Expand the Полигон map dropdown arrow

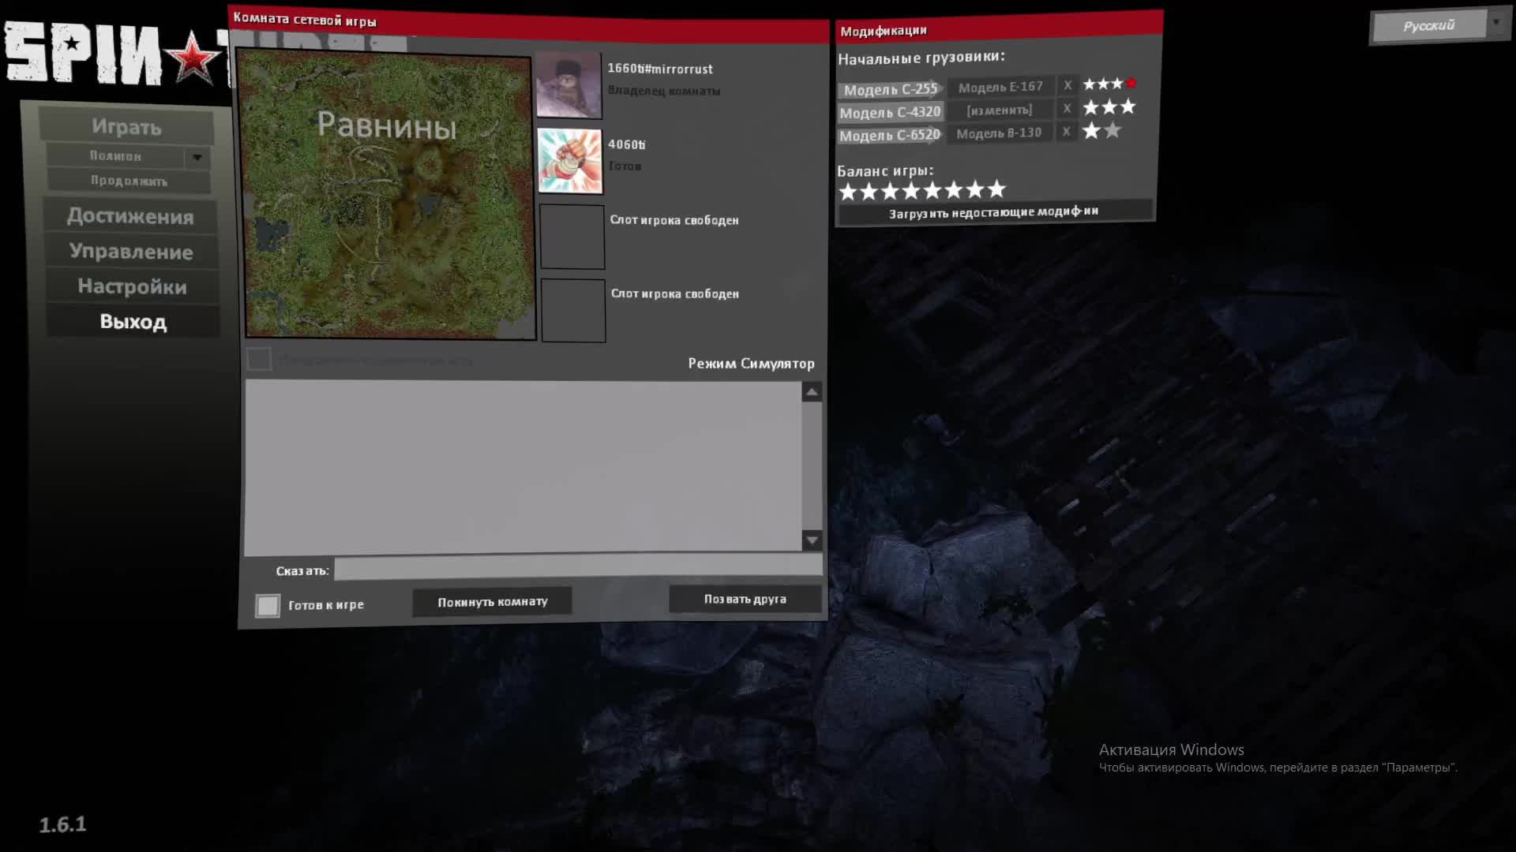[197, 157]
